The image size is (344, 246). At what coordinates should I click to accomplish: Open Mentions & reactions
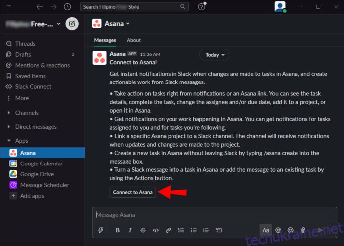click(42, 65)
